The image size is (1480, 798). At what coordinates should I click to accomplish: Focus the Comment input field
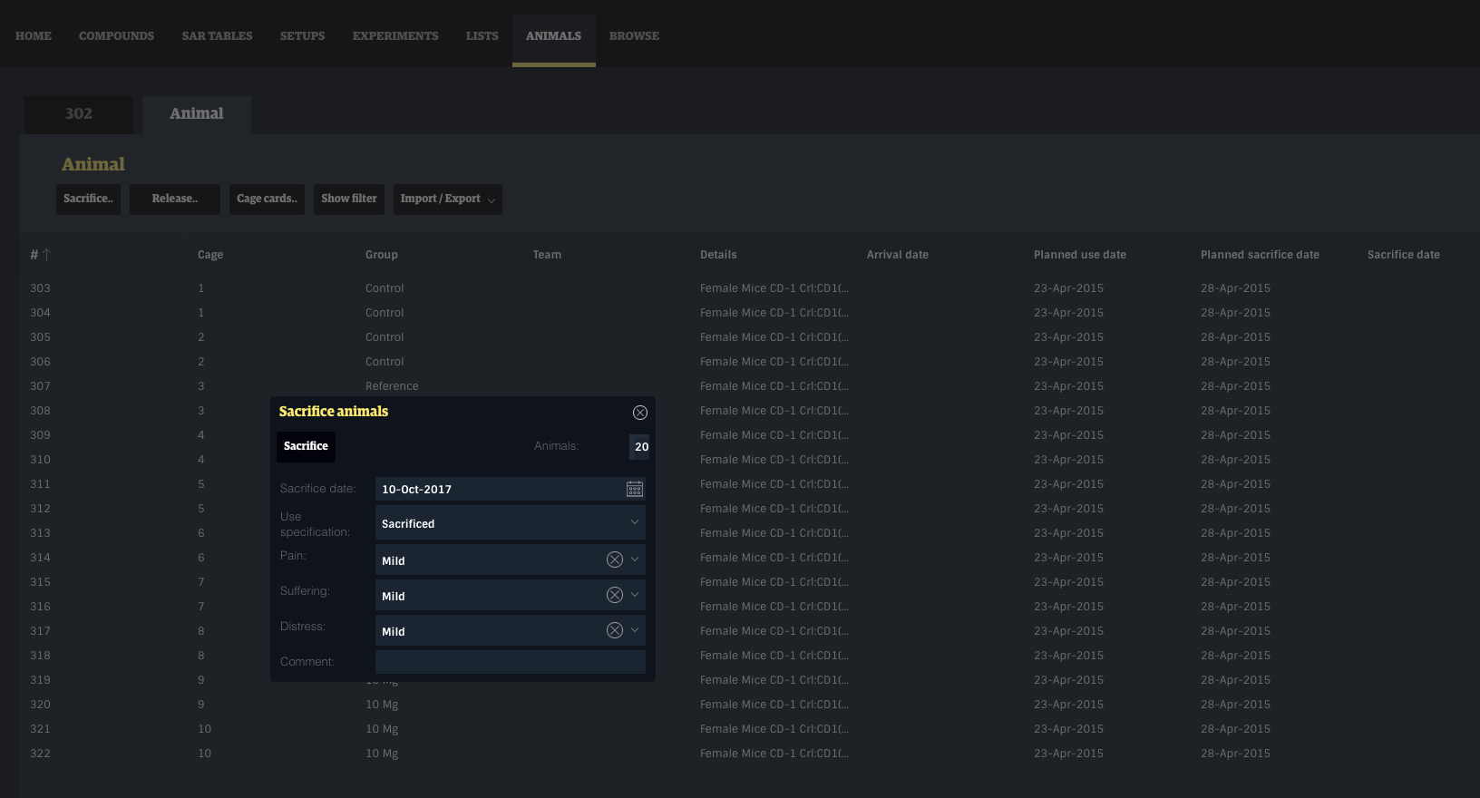[510, 662]
